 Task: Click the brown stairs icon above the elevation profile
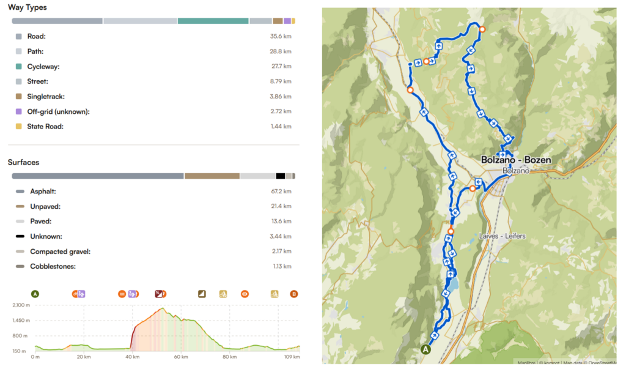pyautogui.click(x=202, y=294)
